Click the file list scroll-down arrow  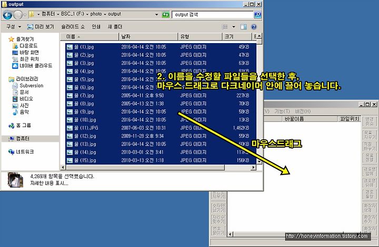259,161
